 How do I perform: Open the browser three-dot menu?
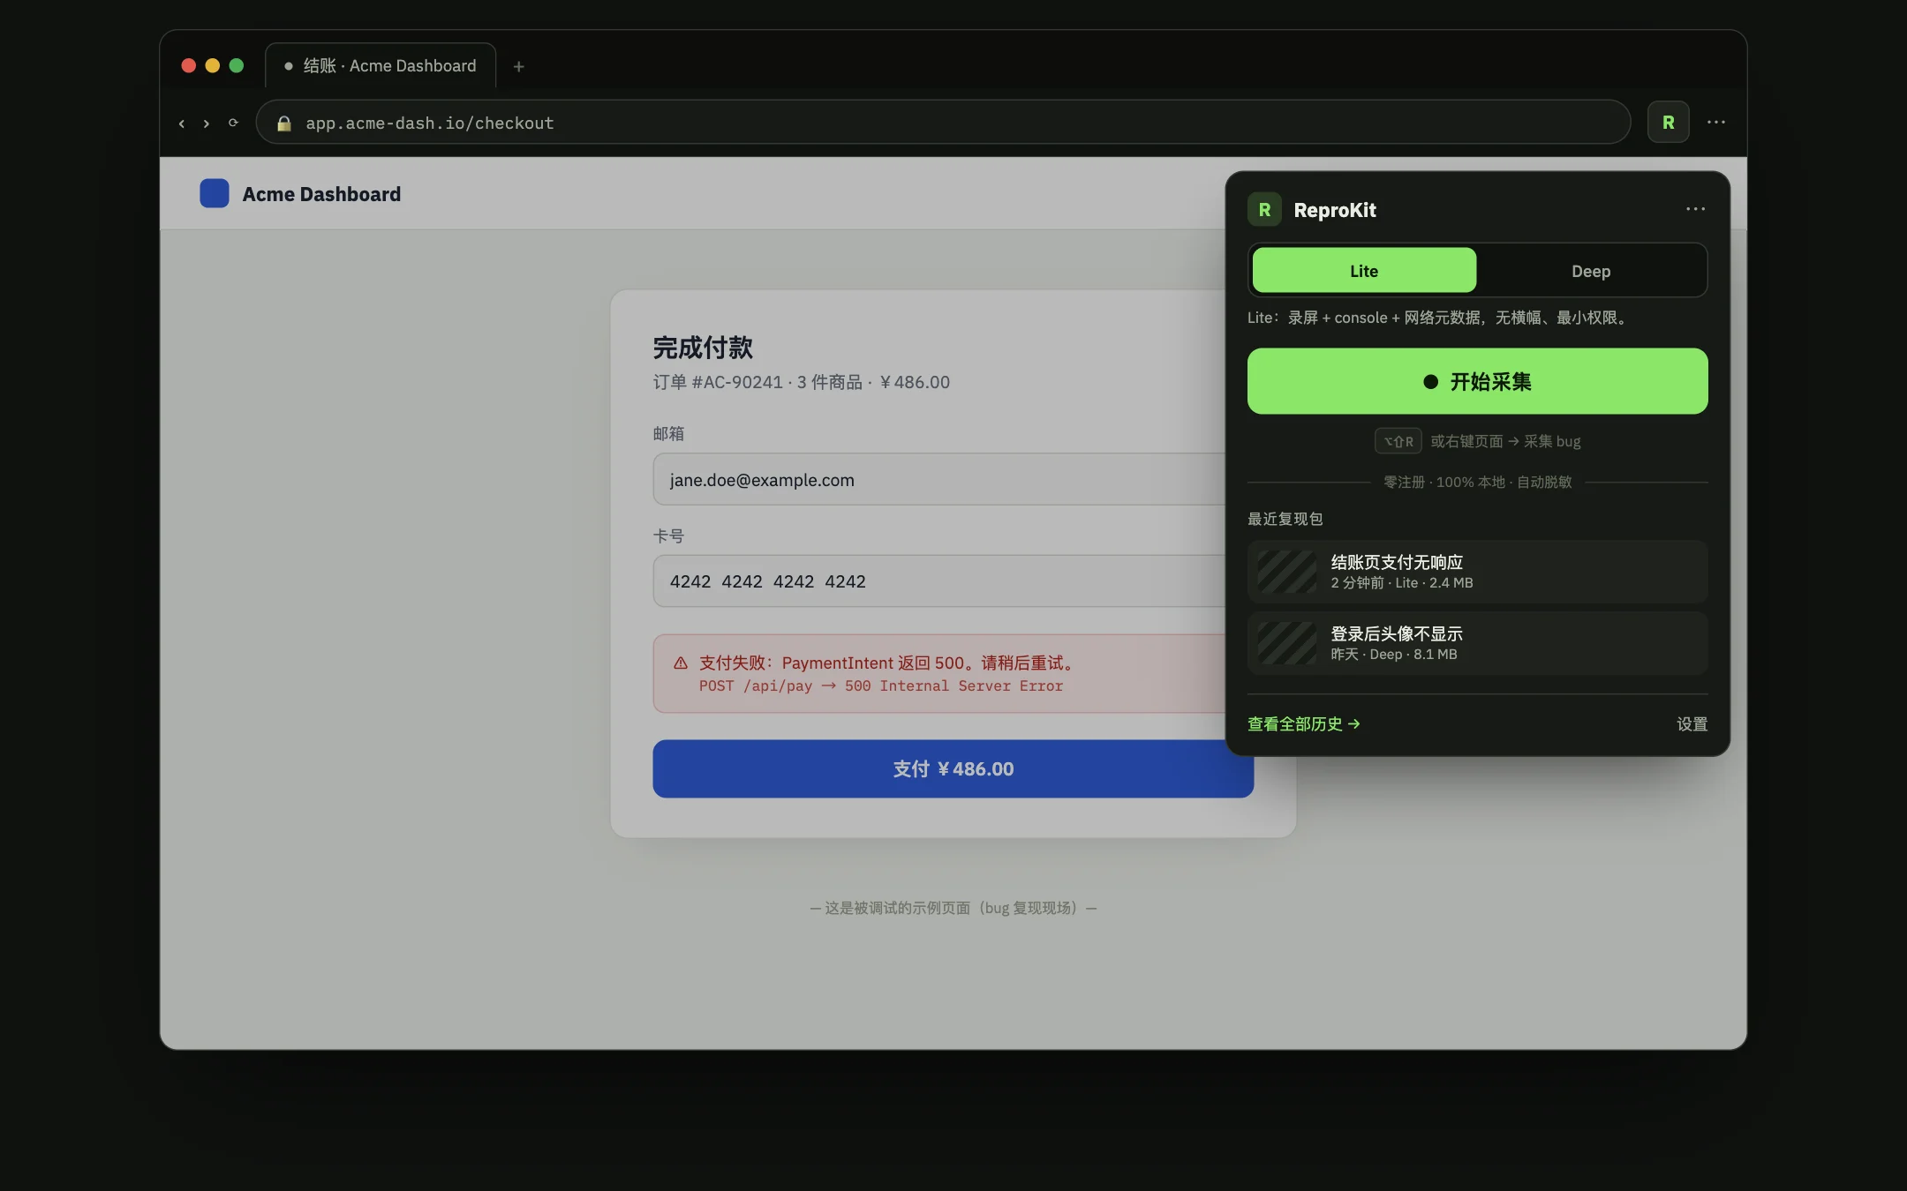coord(1715,122)
